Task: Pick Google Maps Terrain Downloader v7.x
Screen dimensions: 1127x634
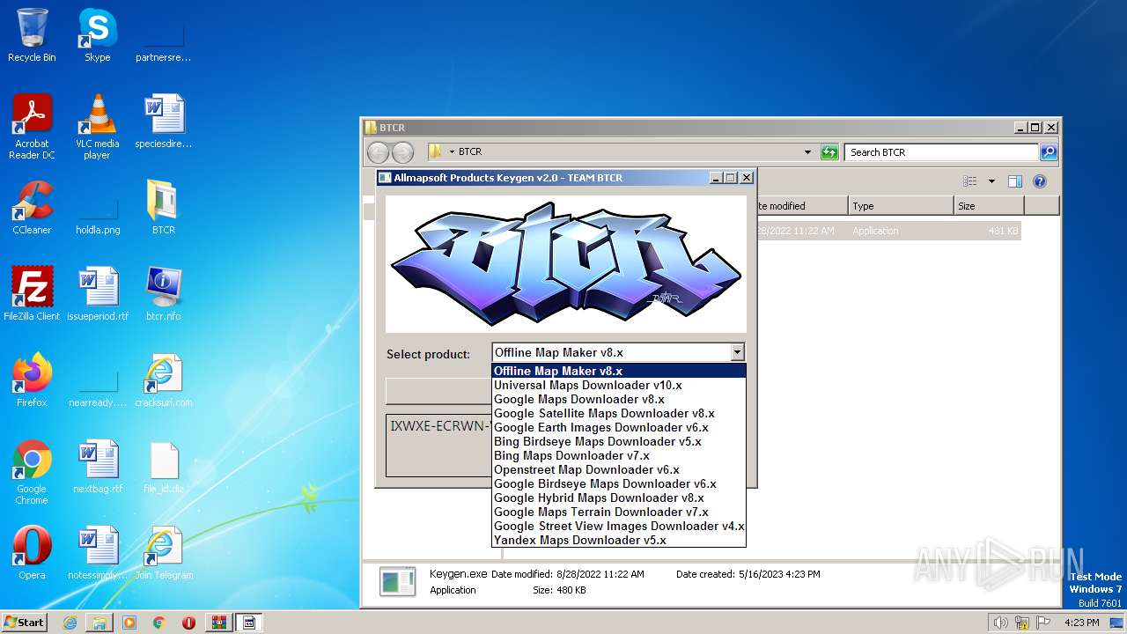Action: pyautogui.click(x=619, y=512)
